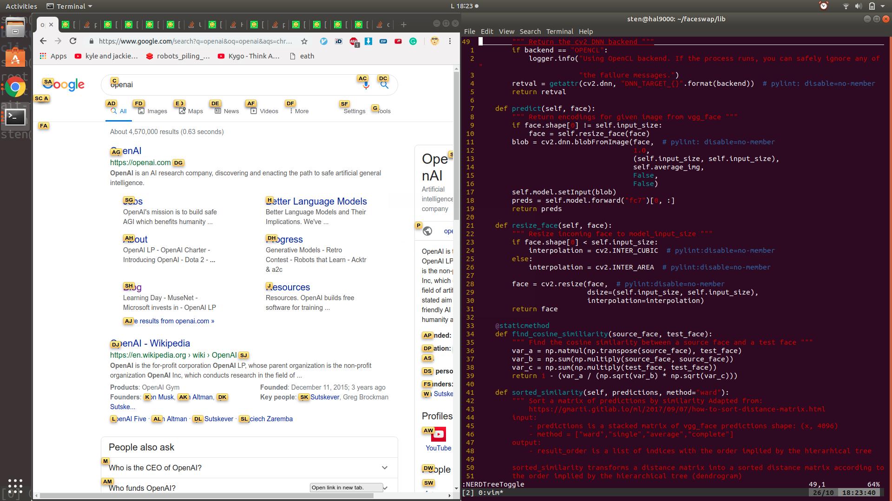This screenshot has width=892, height=501.
Task: Open the volume indicator
Action: (x=859, y=6)
